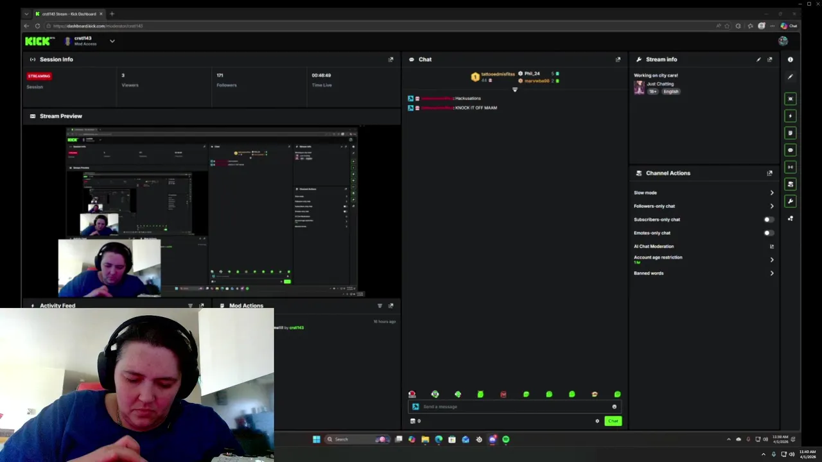Open File Explorer from the taskbar
Screen dimensions: 822x462
[425, 440]
